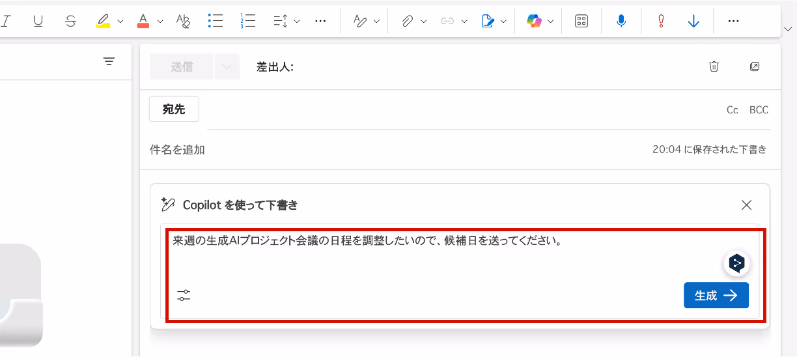Viewport: 797px width, 357px height.
Task: Open the highlight color dropdown arrow
Action: (x=120, y=21)
